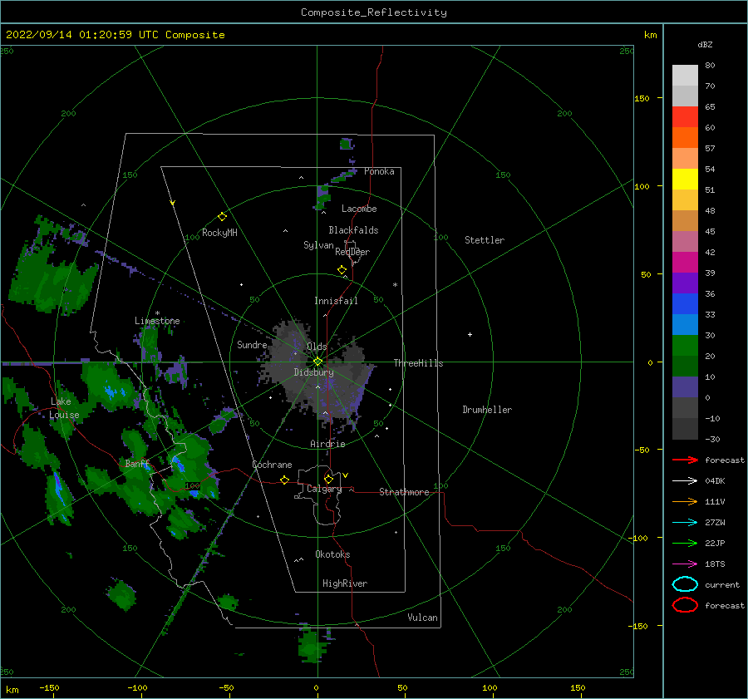
Task: Click the Strathmore label
Action: pos(404,492)
